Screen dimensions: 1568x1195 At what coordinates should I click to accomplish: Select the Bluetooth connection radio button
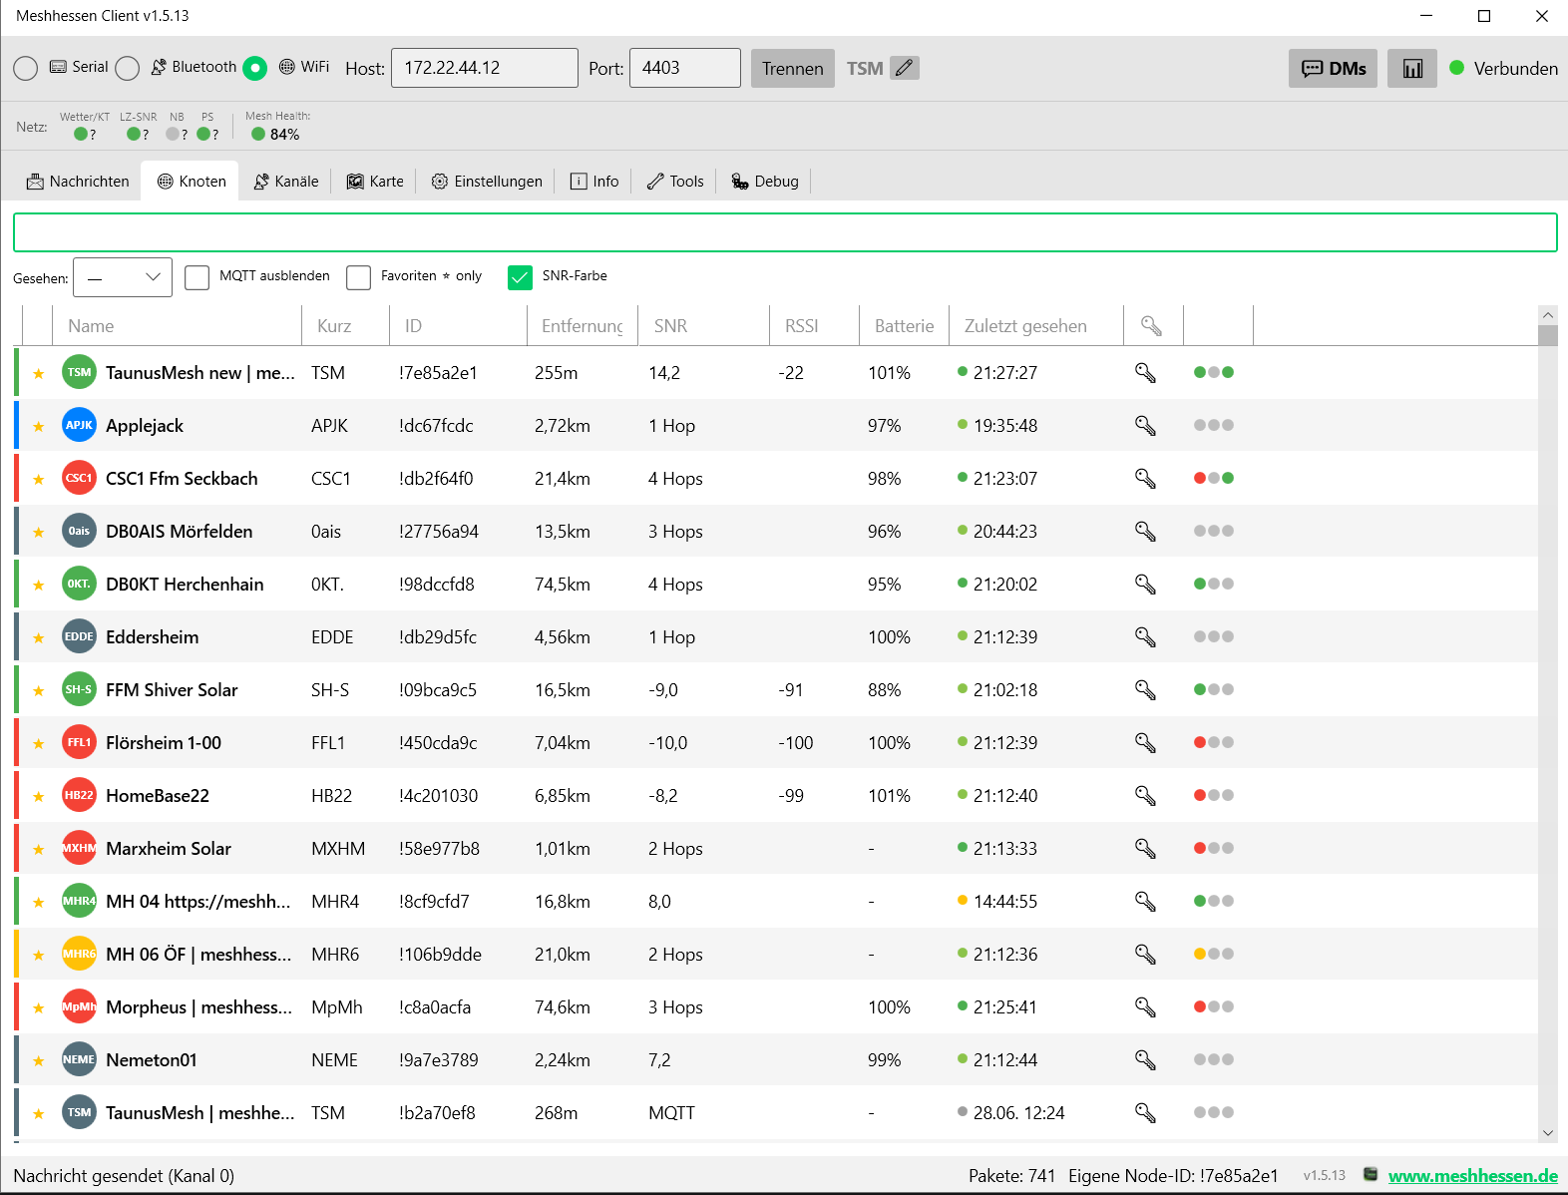pyautogui.click(x=127, y=68)
